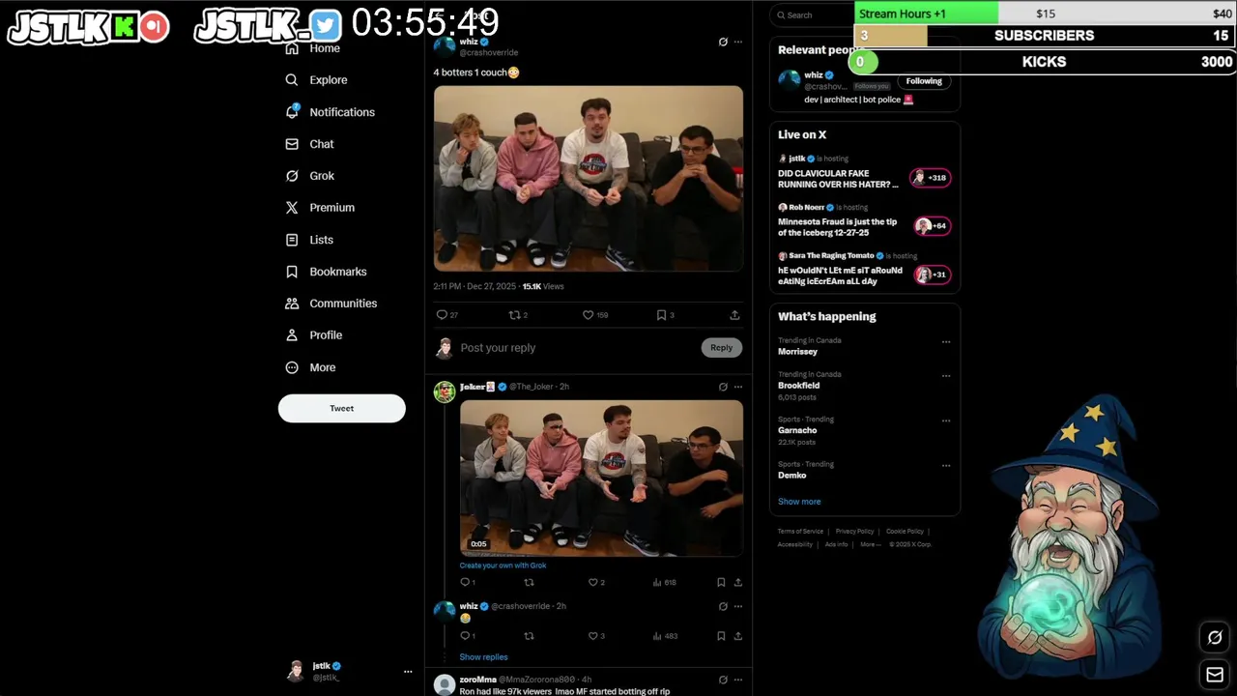Screen dimensions: 1237x696
Task: Bookmark the Joker post
Action: click(721, 583)
